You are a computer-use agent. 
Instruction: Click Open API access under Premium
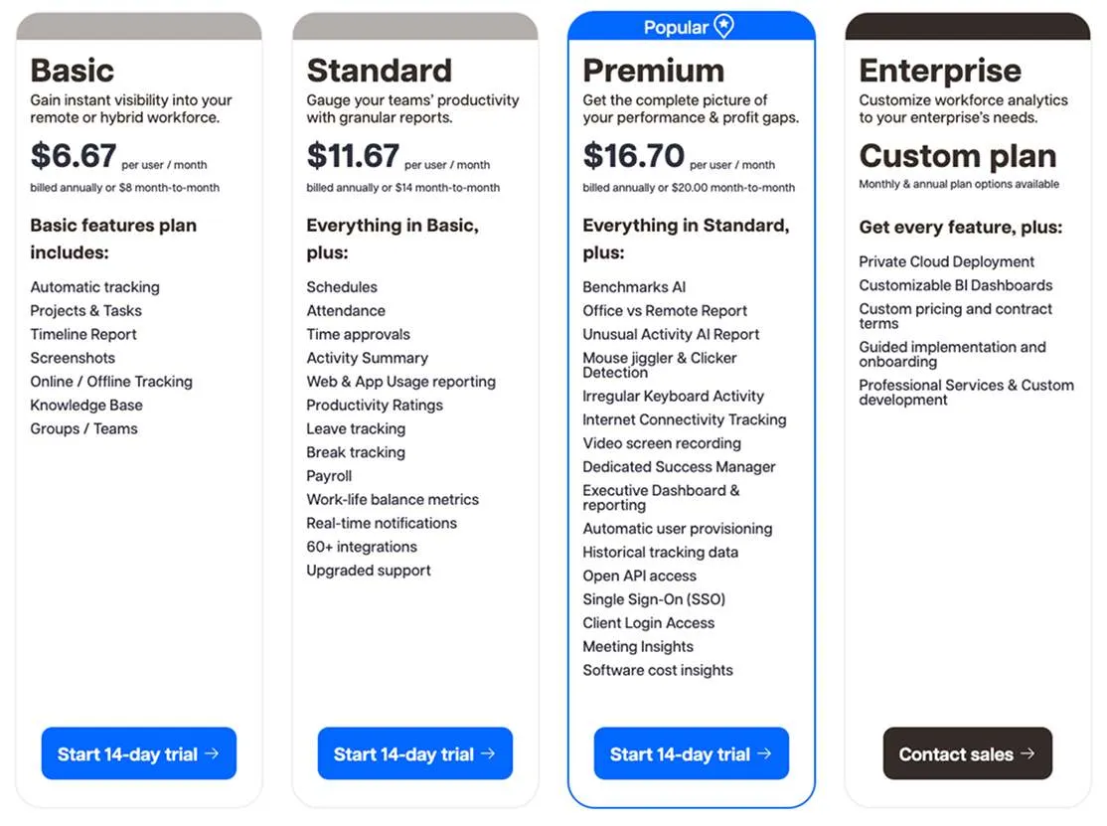pyautogui.click(x=639, y=576)
